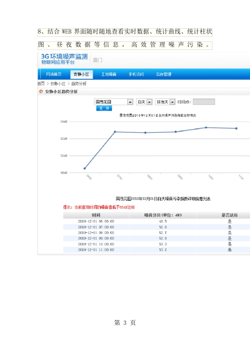The width and height of the screenshot is (250, 353).
Task: Click the 07时 data point on the chart
Action: pyautogui.click(x=115, y=132)
